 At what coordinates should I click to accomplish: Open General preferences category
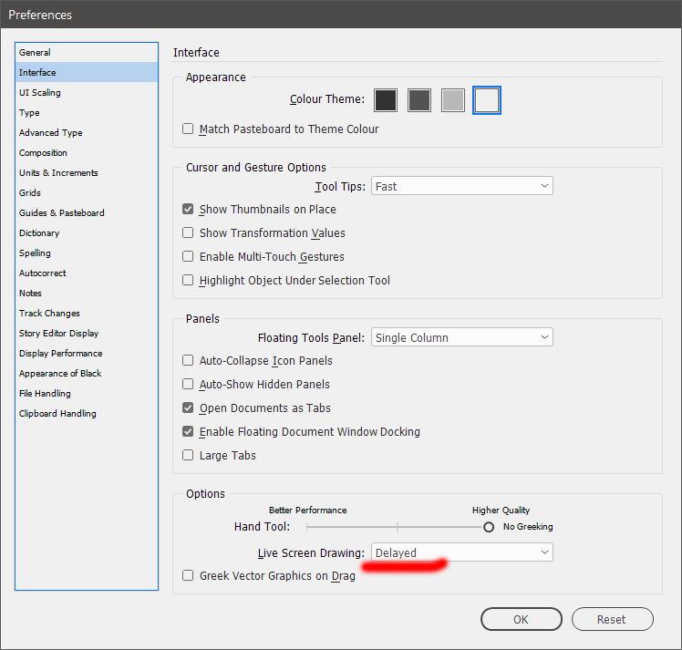[x=87, y=52]
